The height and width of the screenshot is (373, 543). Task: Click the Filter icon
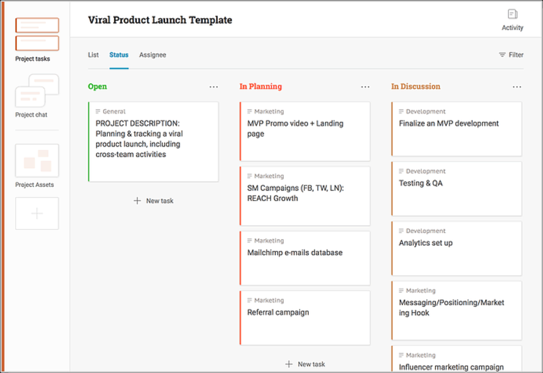pyautogui.click(x=502, y=55)
